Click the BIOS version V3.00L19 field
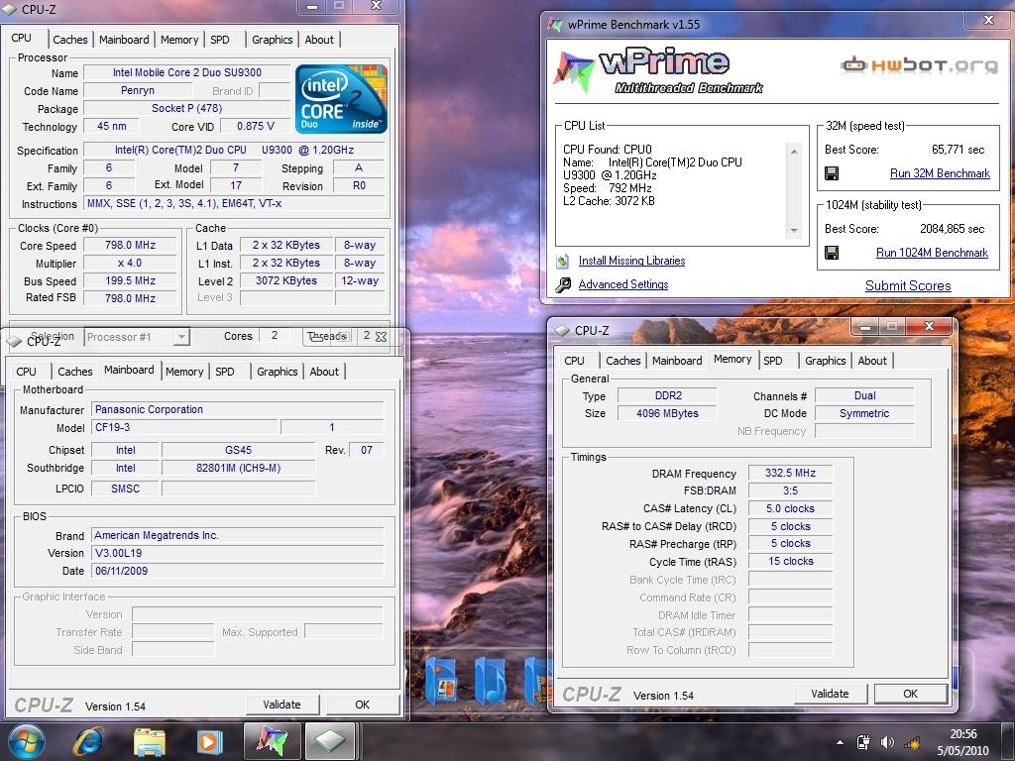Screen dimensions: 1015x761 (x=238, y=553)
